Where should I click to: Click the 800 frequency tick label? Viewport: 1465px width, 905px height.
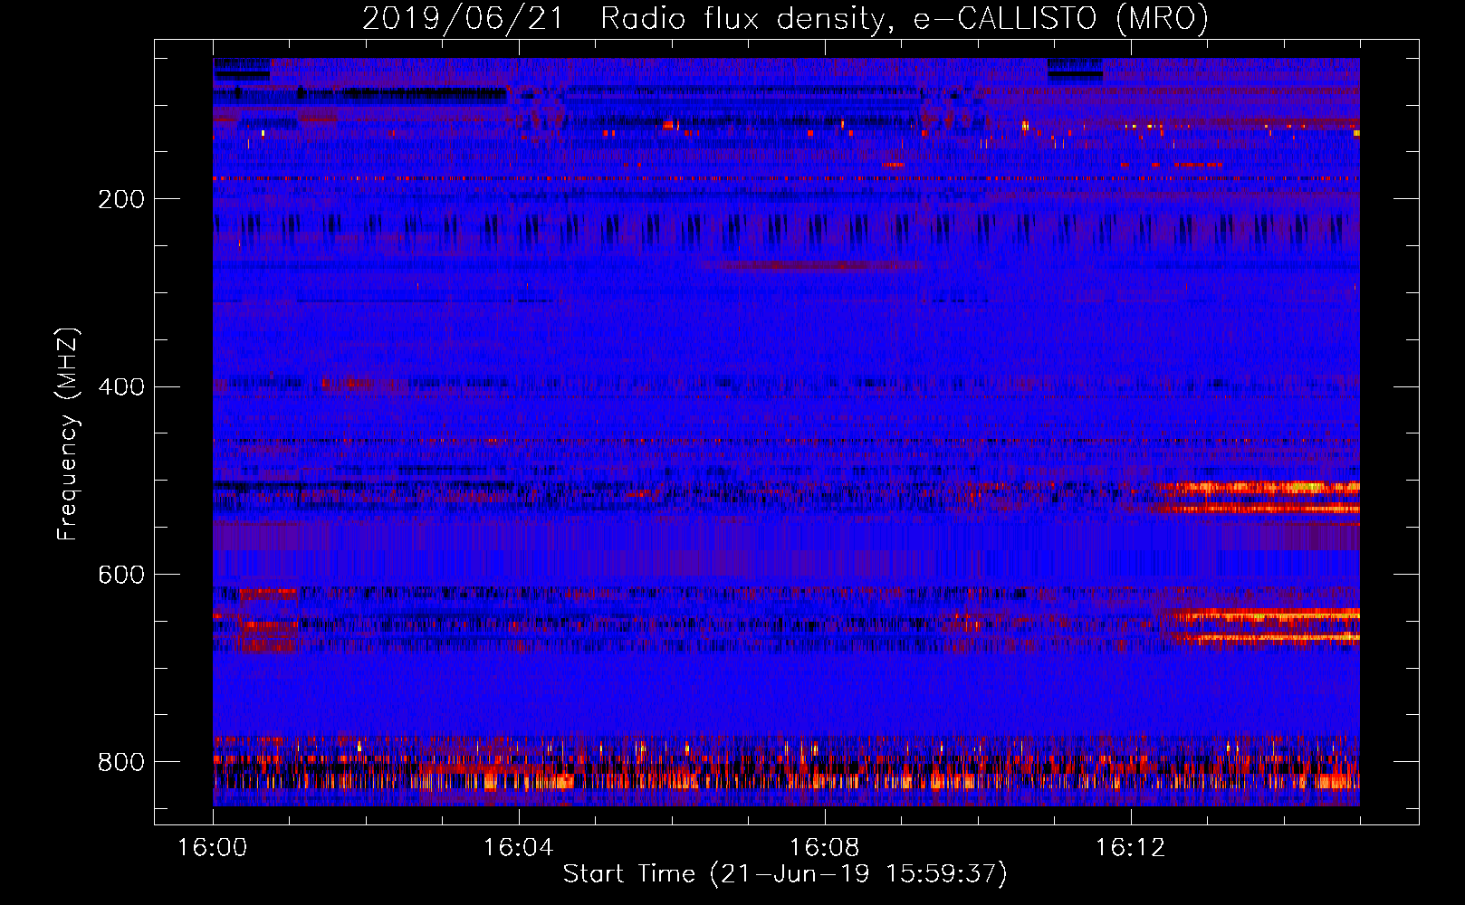121,762
